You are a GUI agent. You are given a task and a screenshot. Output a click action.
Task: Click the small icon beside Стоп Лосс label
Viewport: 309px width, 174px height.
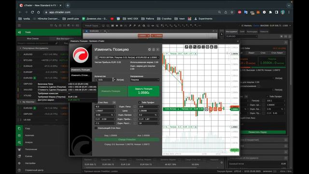pyautogui.click(x=114, y=102)
